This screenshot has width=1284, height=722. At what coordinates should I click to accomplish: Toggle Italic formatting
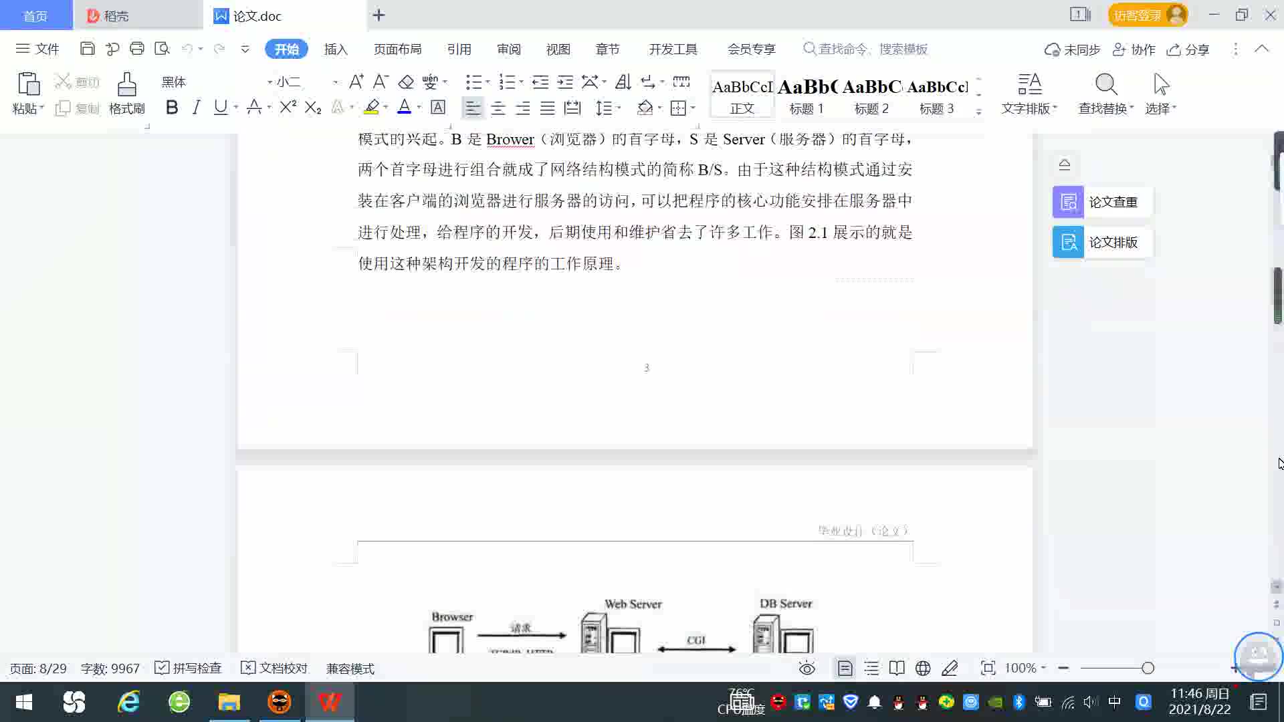[196, 107]
